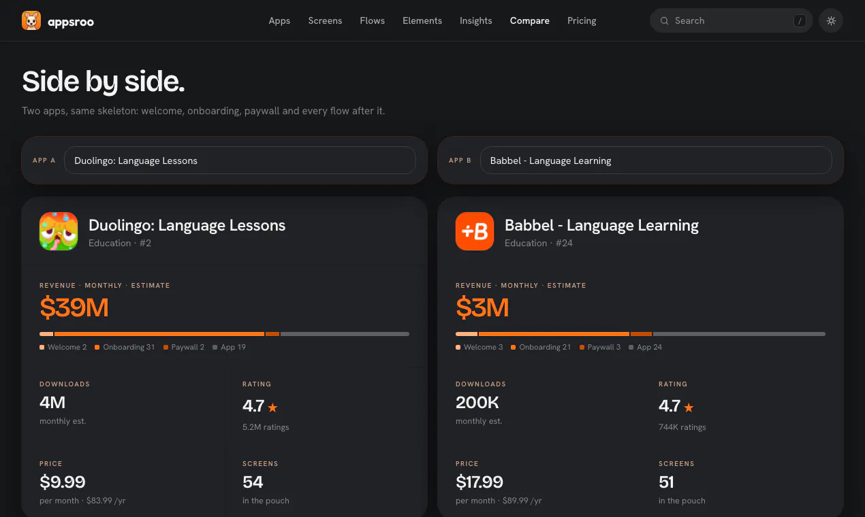Click the 54 screens count
The height and width of the screenshot is (517, 865).
coord(253,482)
